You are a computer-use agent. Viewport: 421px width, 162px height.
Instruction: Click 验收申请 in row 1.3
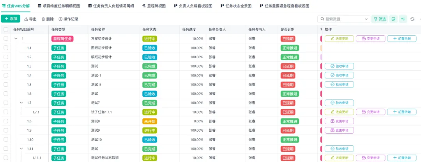(339, 66)
